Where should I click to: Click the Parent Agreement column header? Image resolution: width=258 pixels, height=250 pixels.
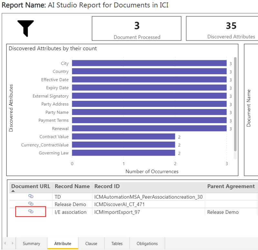[231, 186]
